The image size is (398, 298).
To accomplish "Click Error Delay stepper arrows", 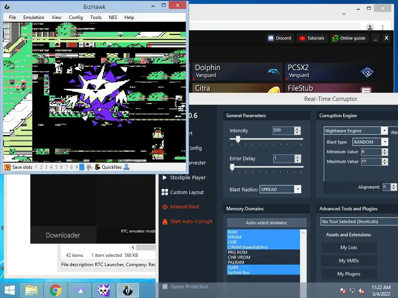I will pyautogui.click(x=297, y=159).
